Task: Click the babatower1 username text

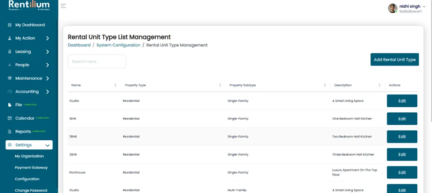Action: tap(410, 11)
